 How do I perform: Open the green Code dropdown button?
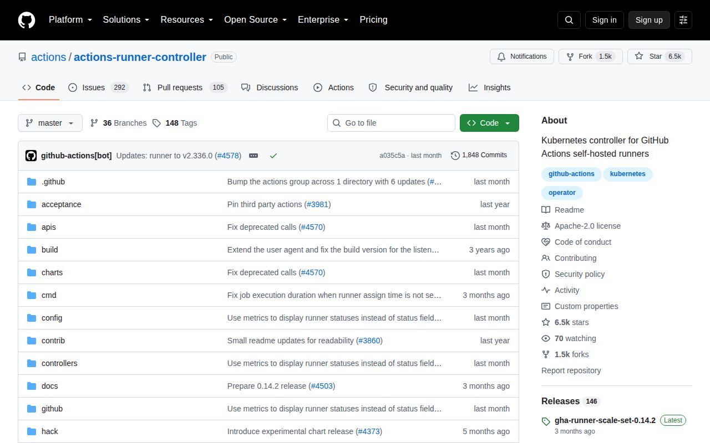[x=489, y=123]
